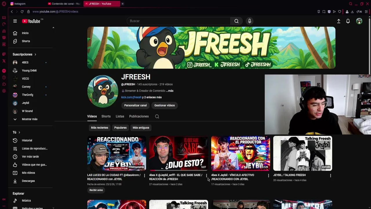Open the account avatar menu
The height and width of the screenshot is (209, 371).
359,21
